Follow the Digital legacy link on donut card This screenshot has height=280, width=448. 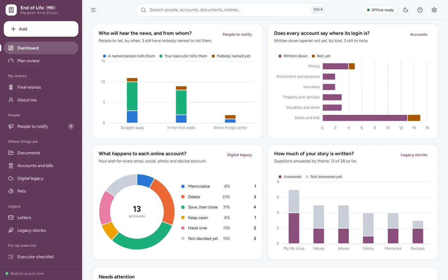coord(239,155)
